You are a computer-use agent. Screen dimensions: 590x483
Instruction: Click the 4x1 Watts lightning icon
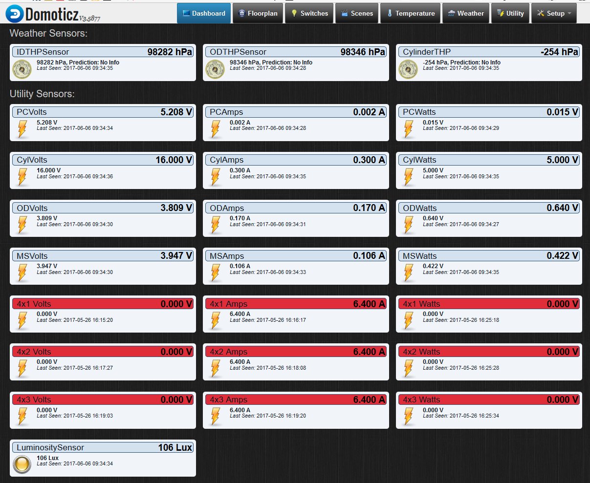point(409,320)
